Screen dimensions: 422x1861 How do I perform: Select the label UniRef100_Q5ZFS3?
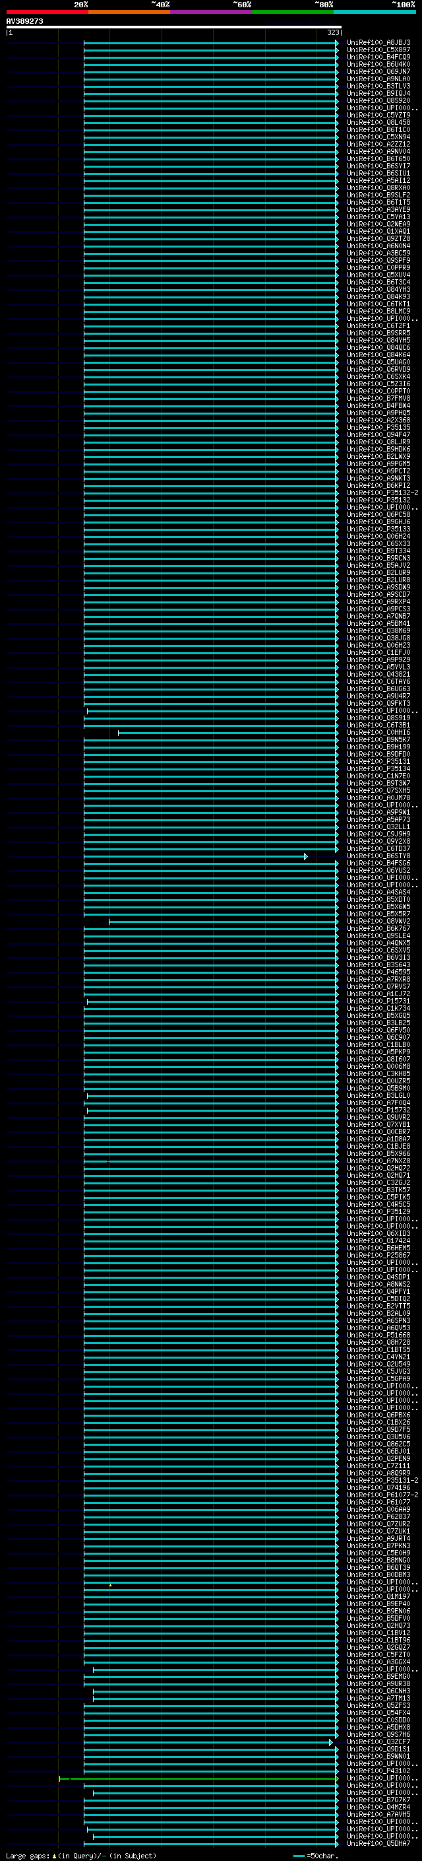click(378, 1706)
